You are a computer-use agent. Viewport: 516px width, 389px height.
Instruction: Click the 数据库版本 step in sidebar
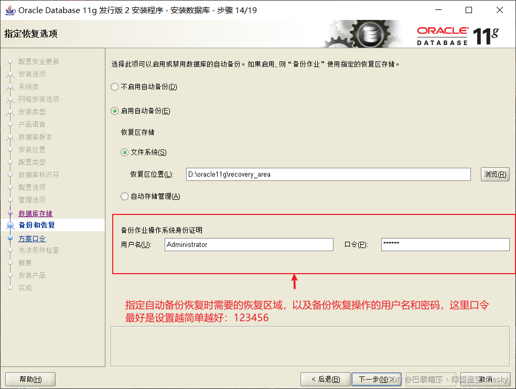35,137
